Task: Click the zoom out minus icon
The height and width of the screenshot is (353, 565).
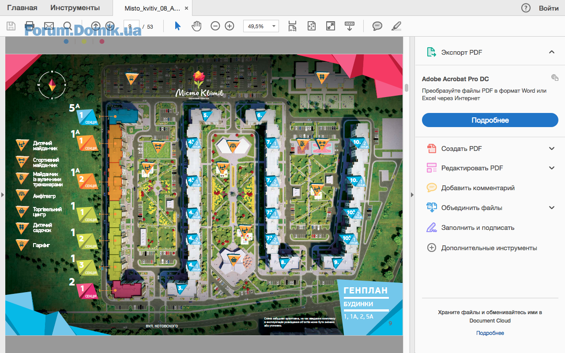Action: (x=215, y=26)
